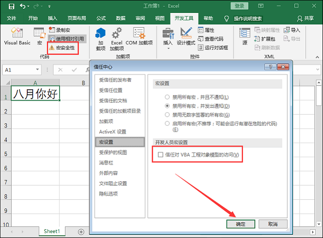Click 导入 XML import

coord(292,30)
